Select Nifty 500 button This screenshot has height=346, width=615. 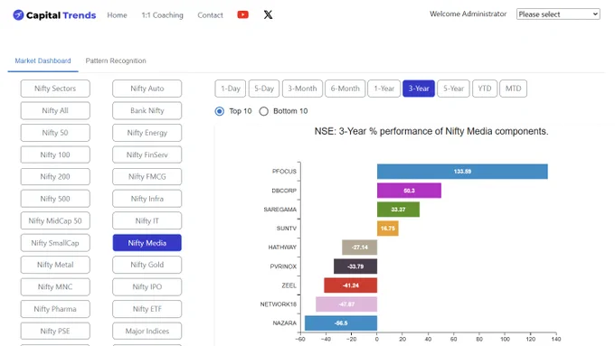click(55, 199)
